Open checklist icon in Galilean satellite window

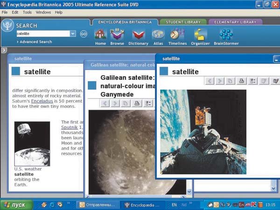pos(148,103)
